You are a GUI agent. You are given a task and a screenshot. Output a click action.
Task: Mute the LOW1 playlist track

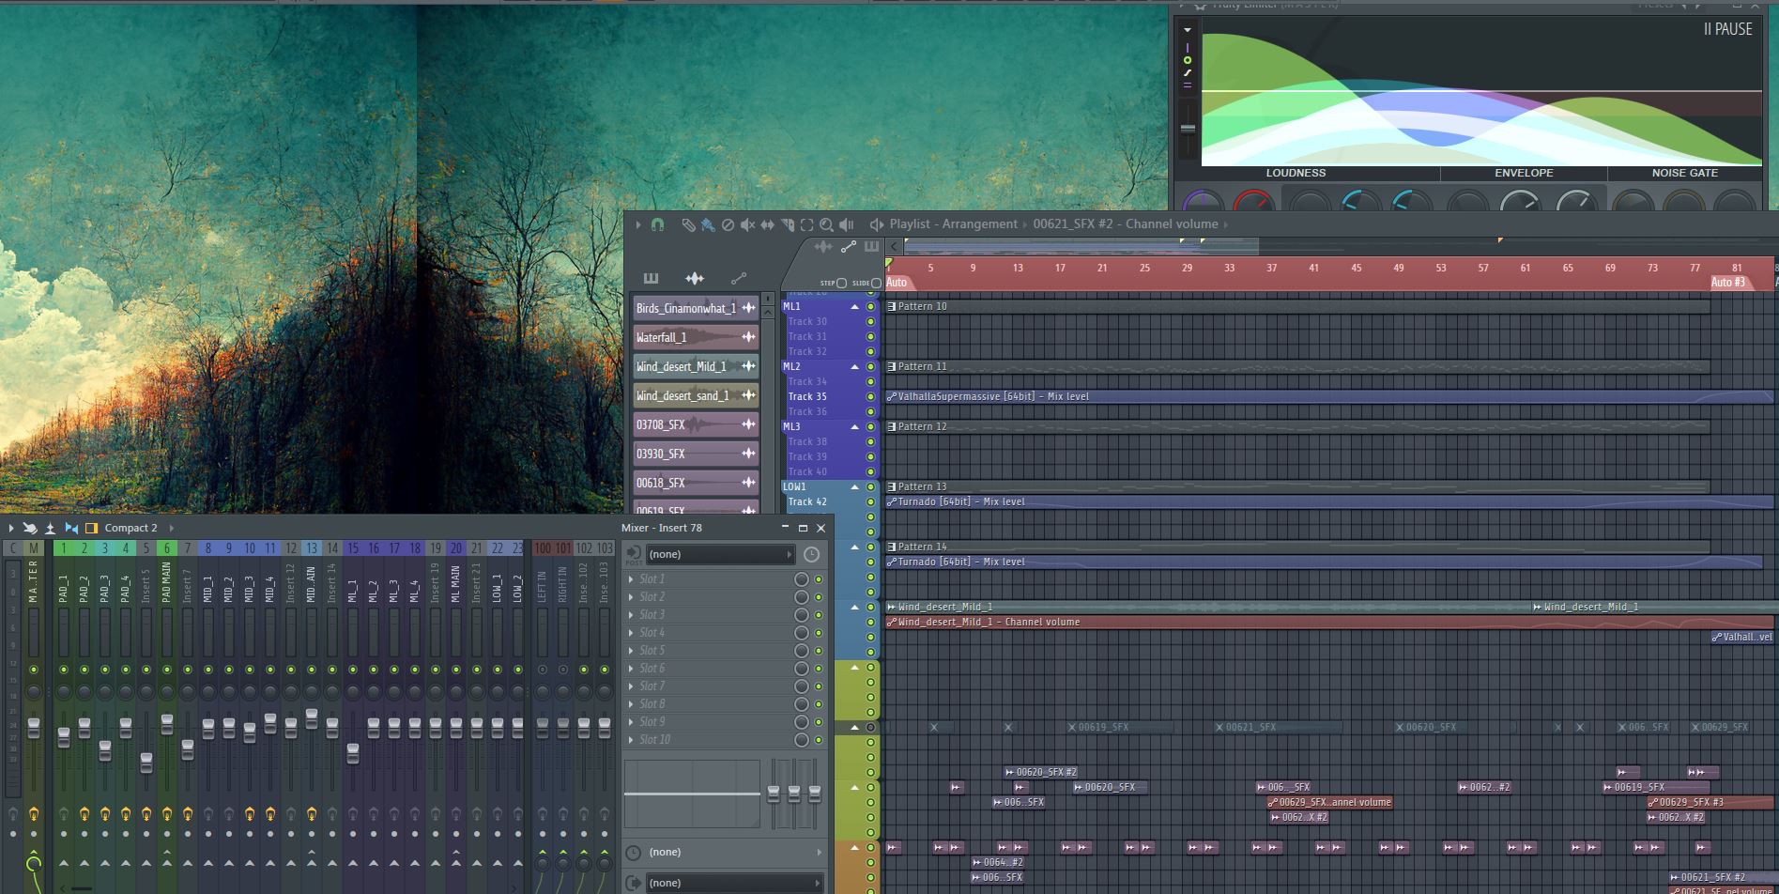(x=870, y=487)
